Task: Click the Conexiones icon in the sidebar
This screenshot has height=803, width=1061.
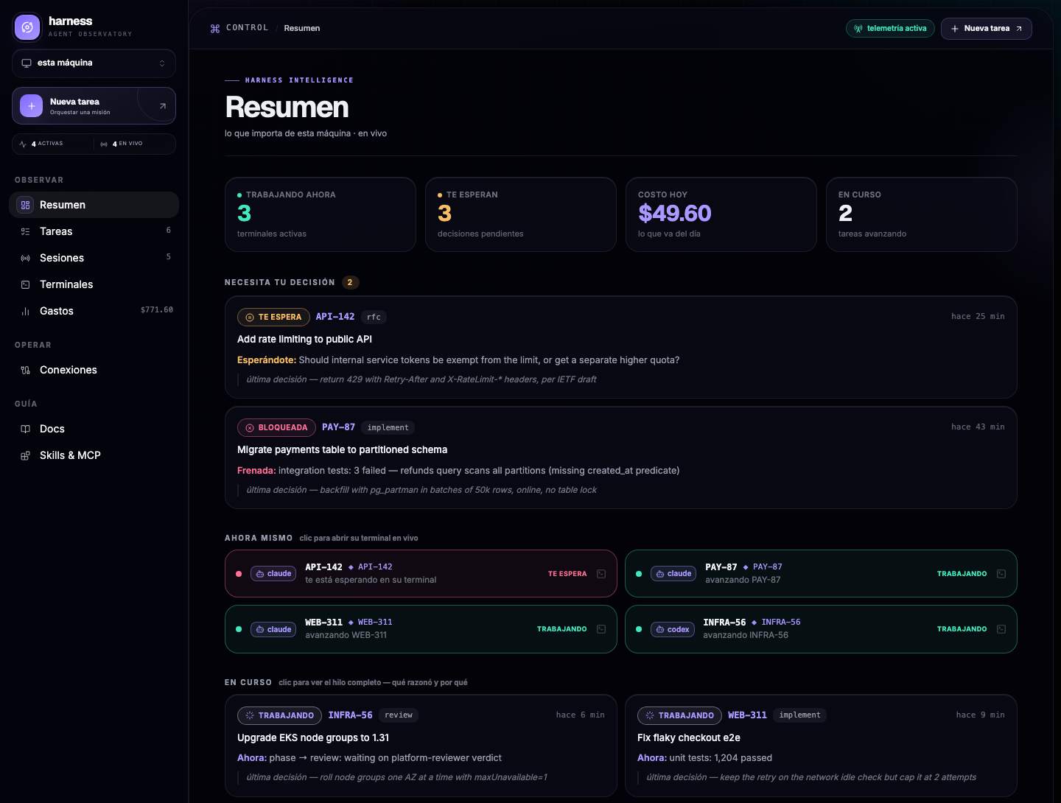Action: [26, 370]
